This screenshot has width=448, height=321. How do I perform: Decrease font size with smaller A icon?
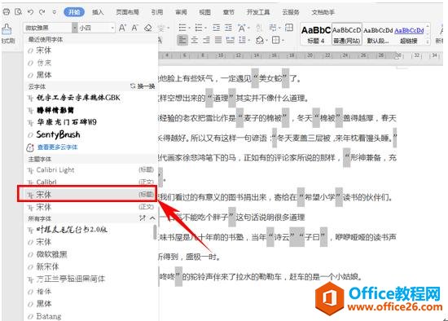(x=134, y=28)
